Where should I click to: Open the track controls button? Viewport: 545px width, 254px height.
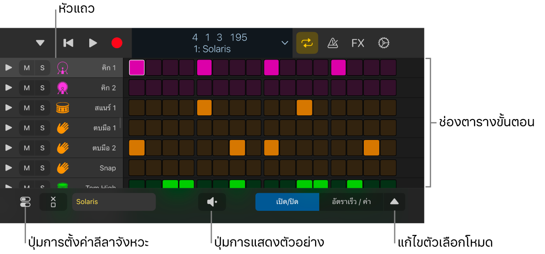[25, 202]
